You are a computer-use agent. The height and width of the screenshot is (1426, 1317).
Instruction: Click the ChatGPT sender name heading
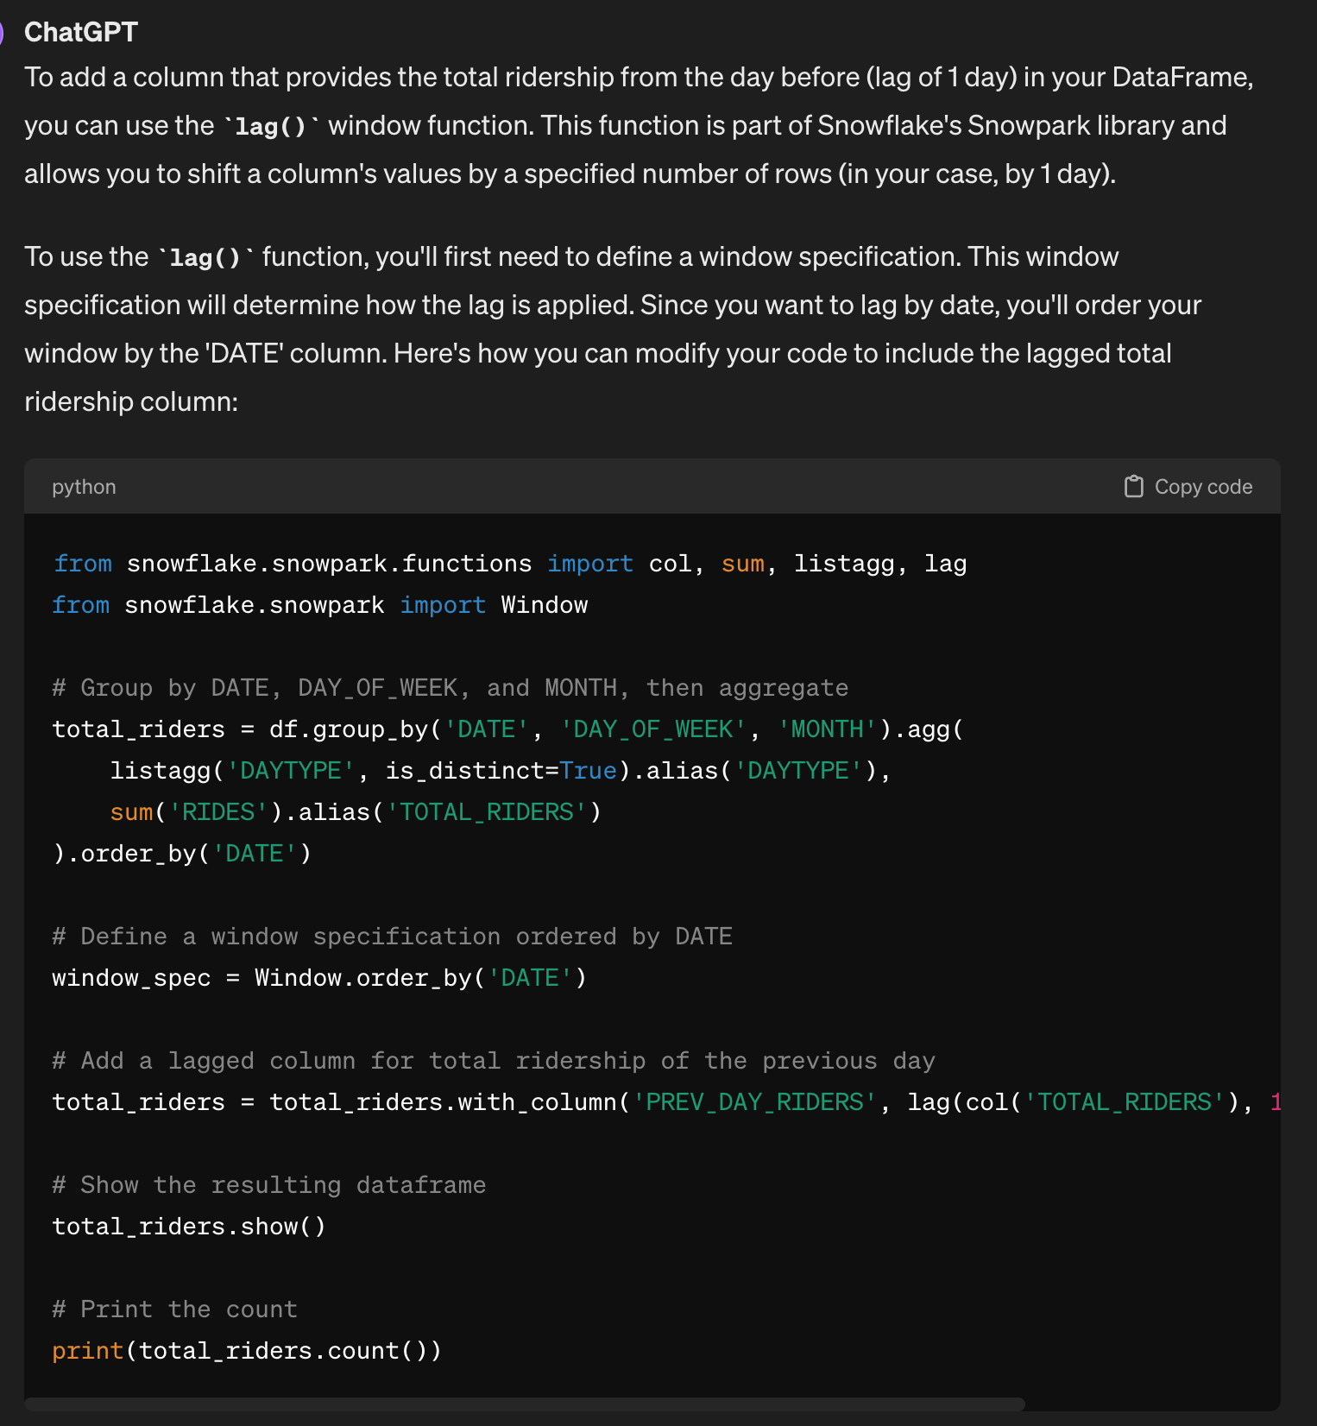click(x=81, y=33)
